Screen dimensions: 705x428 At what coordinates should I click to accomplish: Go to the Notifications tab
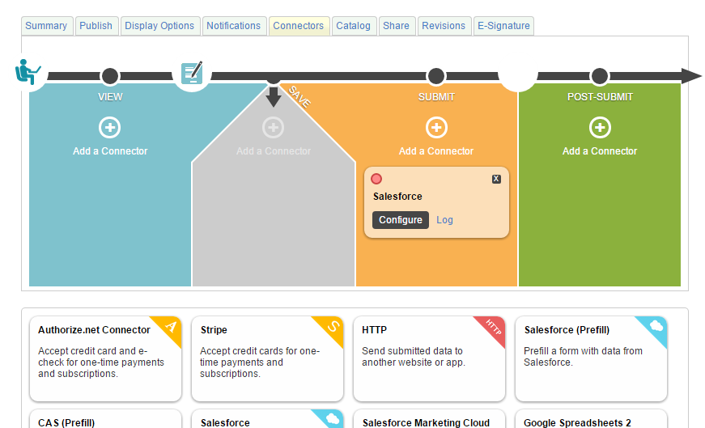click(234, 26)
